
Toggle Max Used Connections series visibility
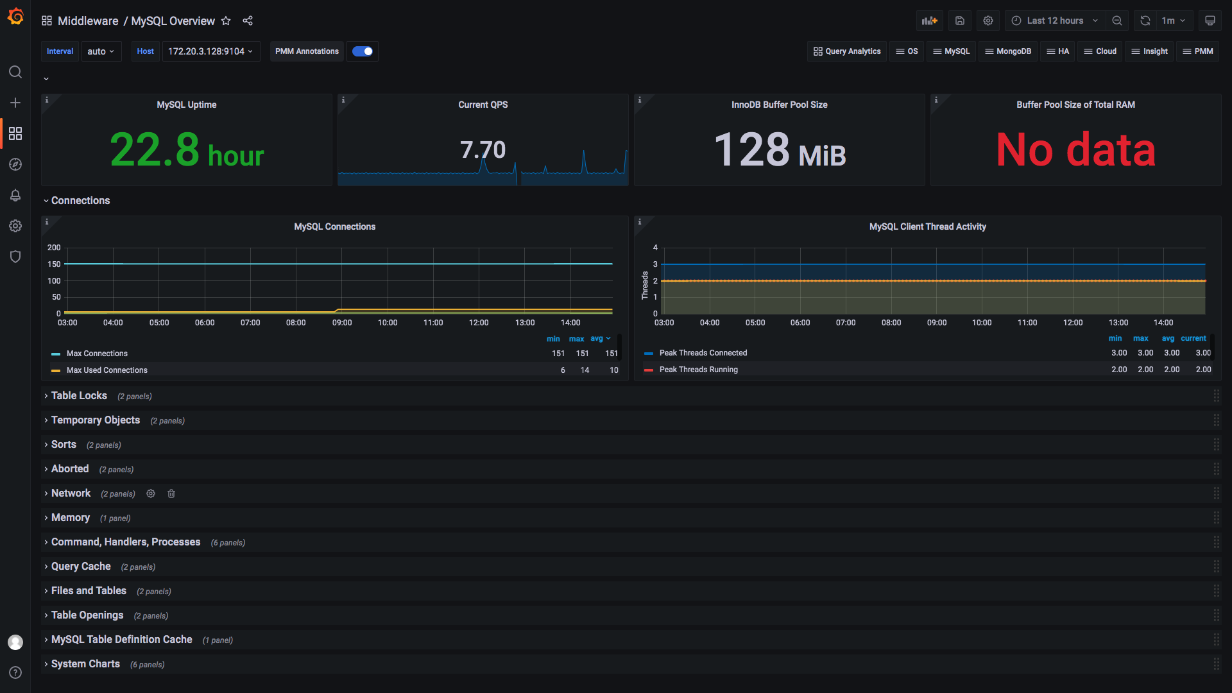click(107, 370)
